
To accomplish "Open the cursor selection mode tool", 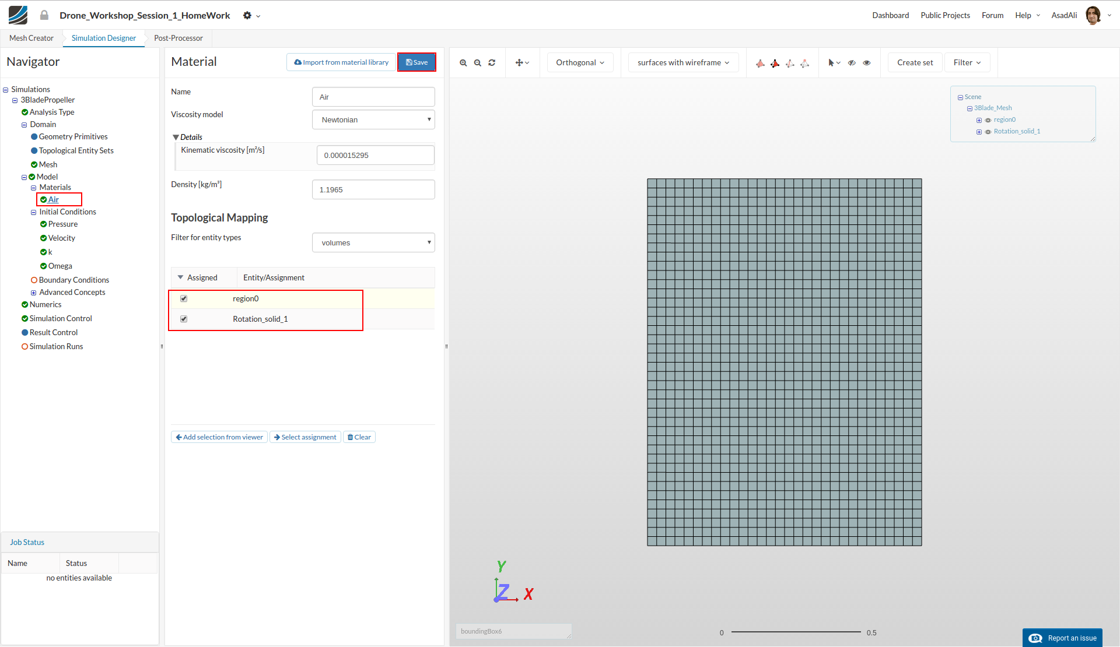I will 834,63.
